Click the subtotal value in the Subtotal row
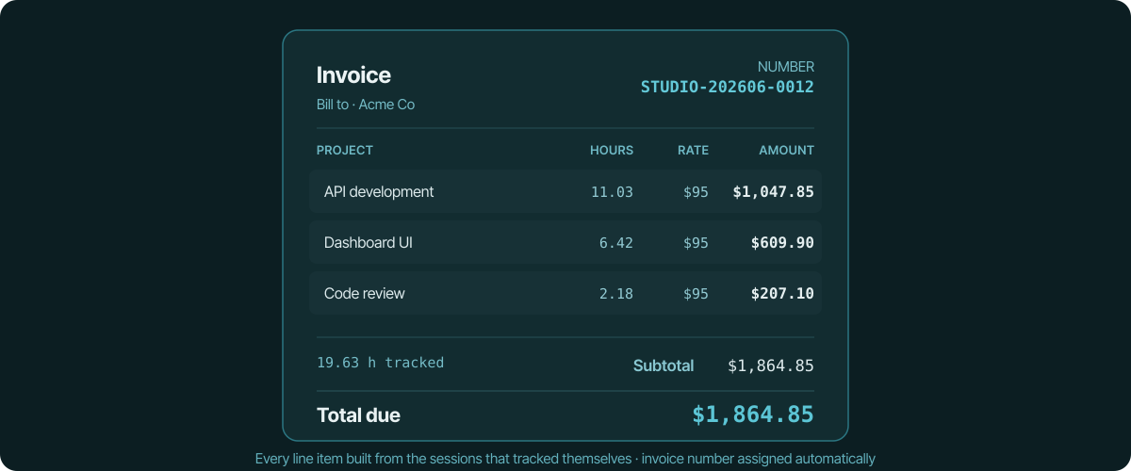 771,365
